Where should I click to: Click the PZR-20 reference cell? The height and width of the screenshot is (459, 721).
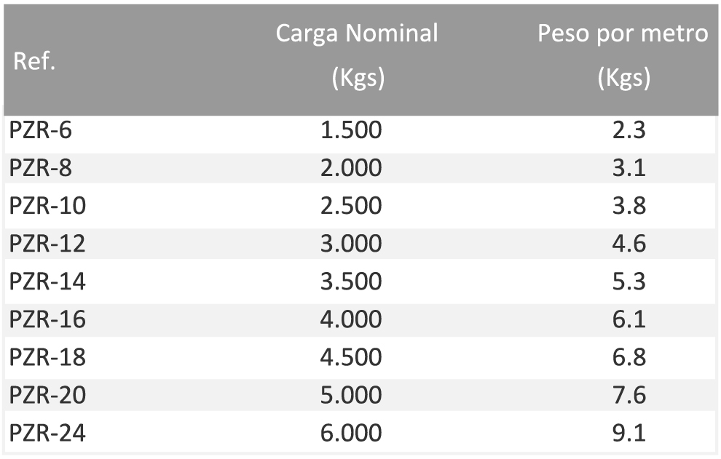pos(47,395)
